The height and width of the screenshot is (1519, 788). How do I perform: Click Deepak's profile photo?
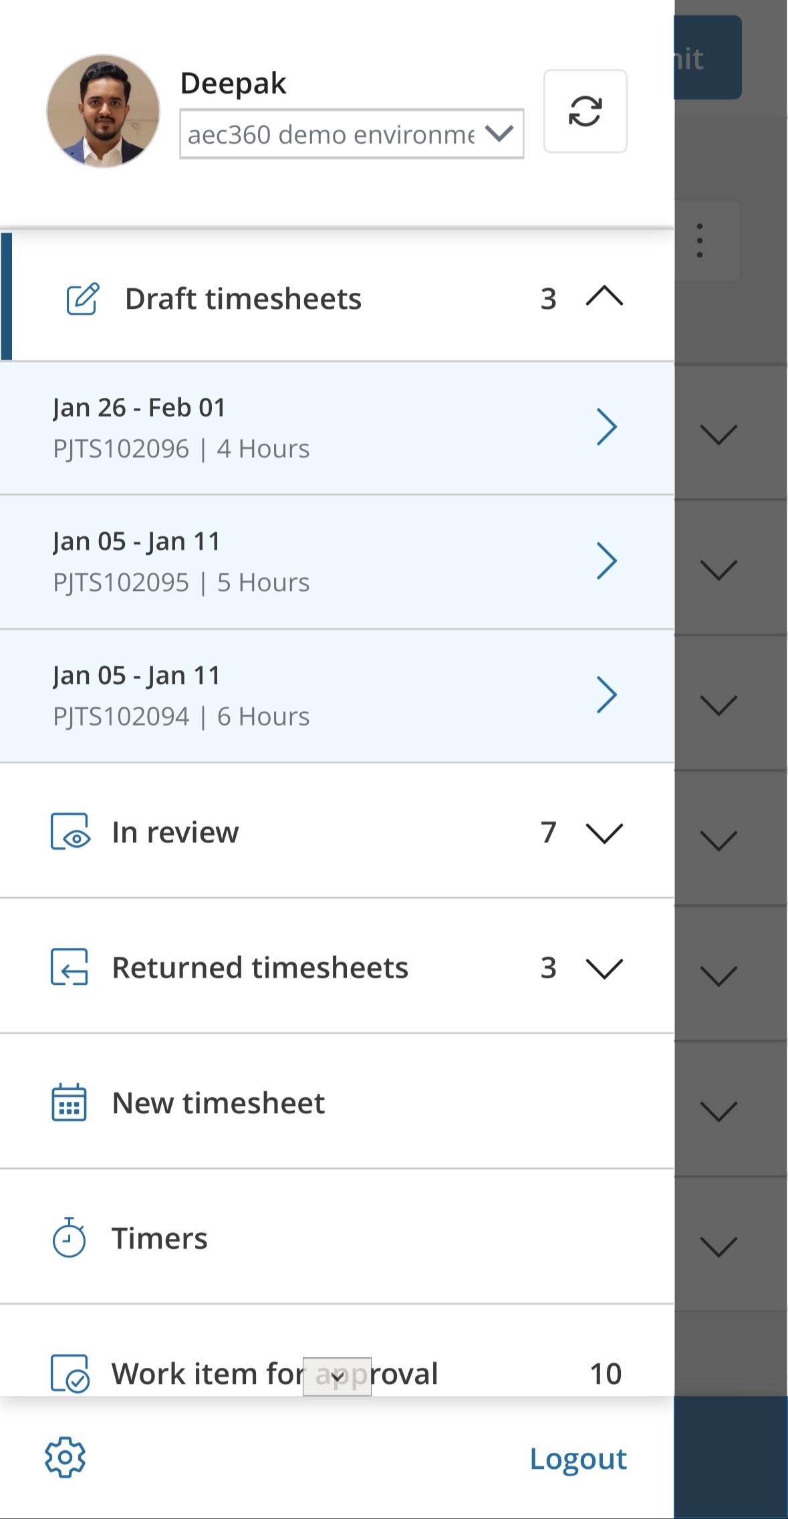coord(103,111)
